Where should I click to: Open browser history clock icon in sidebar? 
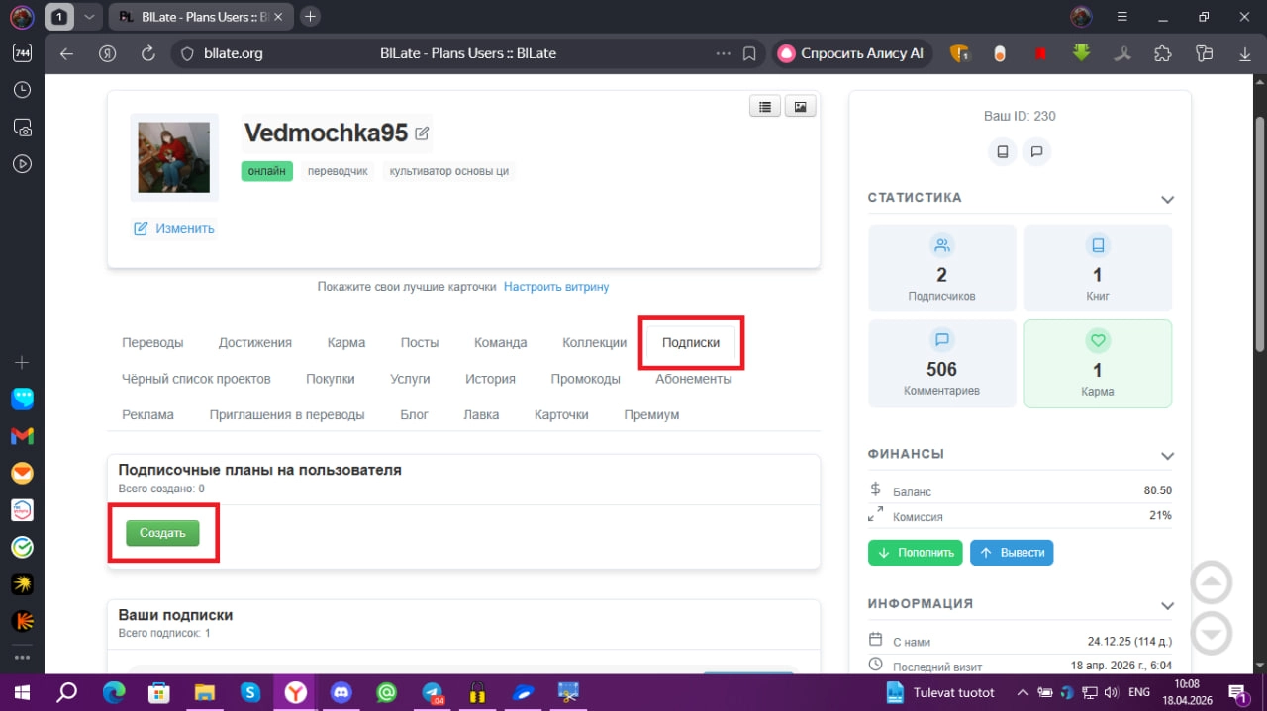22,90
